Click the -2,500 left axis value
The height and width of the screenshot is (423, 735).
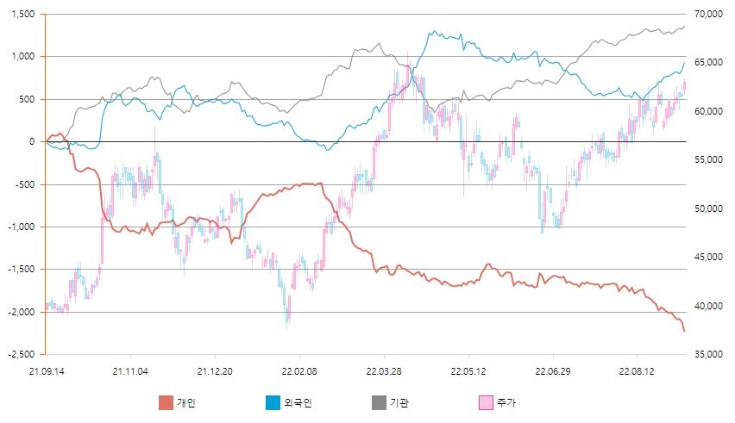pos(21,355)
